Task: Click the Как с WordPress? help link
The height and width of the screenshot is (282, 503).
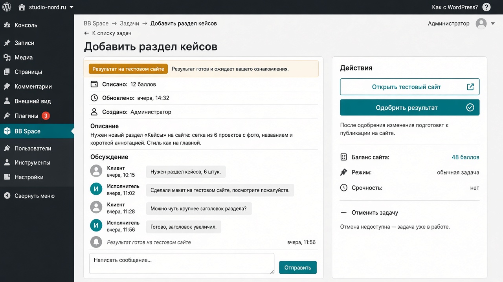Action: point(455,7)
